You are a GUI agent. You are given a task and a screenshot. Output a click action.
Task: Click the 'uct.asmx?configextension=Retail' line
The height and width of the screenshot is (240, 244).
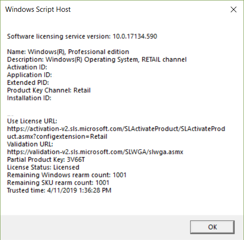(57, 136)
